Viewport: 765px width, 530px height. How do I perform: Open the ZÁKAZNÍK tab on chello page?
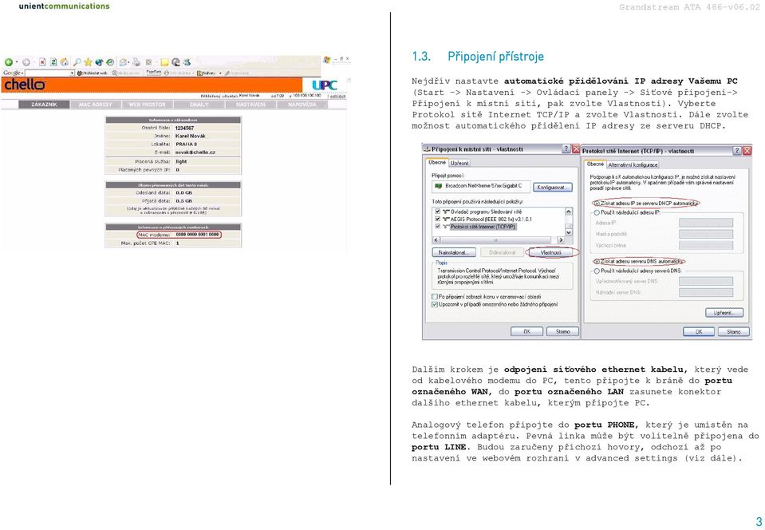(44, 105)
